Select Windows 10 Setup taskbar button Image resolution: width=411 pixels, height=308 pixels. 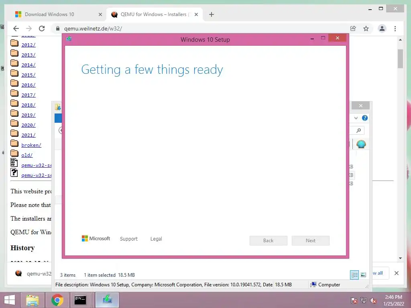[x=107, y=300]
